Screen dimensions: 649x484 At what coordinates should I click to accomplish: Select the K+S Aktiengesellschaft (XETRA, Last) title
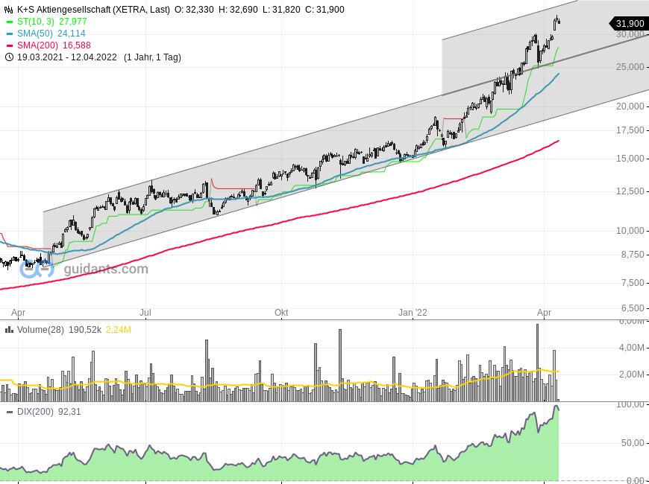[93, 10]
